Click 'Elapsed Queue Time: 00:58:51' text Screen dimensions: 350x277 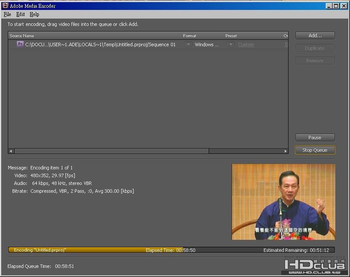(41, 266)
